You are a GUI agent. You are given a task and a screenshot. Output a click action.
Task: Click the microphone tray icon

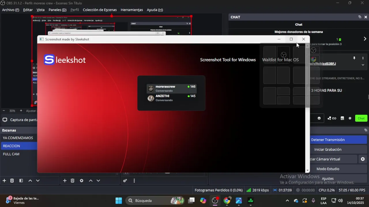tap(313, 200)
